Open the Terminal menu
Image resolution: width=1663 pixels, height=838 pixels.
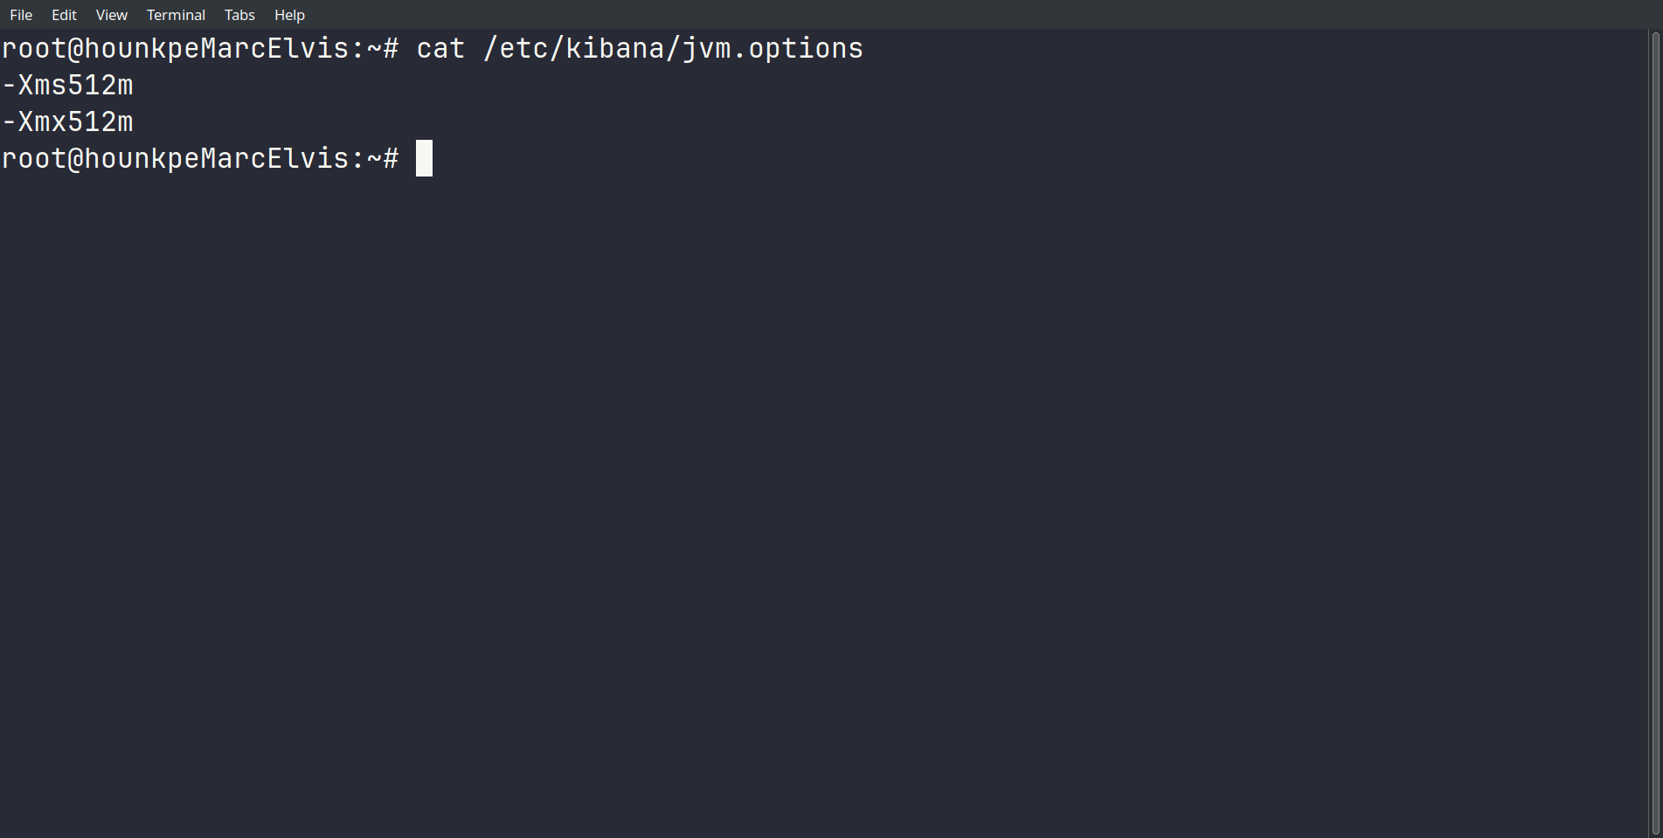[x=176, y=15]
